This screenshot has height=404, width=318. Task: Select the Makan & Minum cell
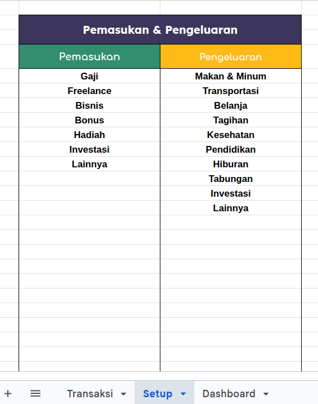click(x=231, y=76)
